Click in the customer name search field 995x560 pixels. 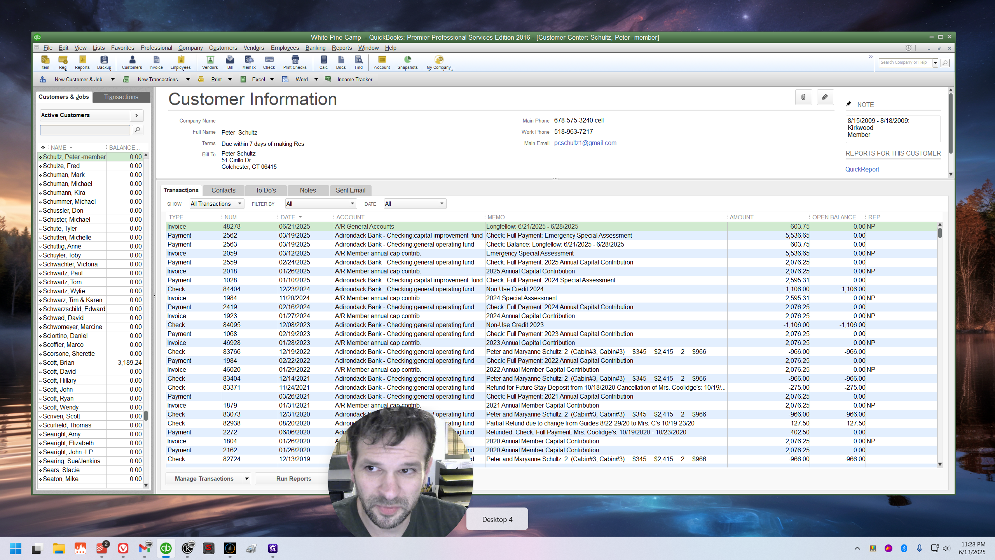coord(85,130)
